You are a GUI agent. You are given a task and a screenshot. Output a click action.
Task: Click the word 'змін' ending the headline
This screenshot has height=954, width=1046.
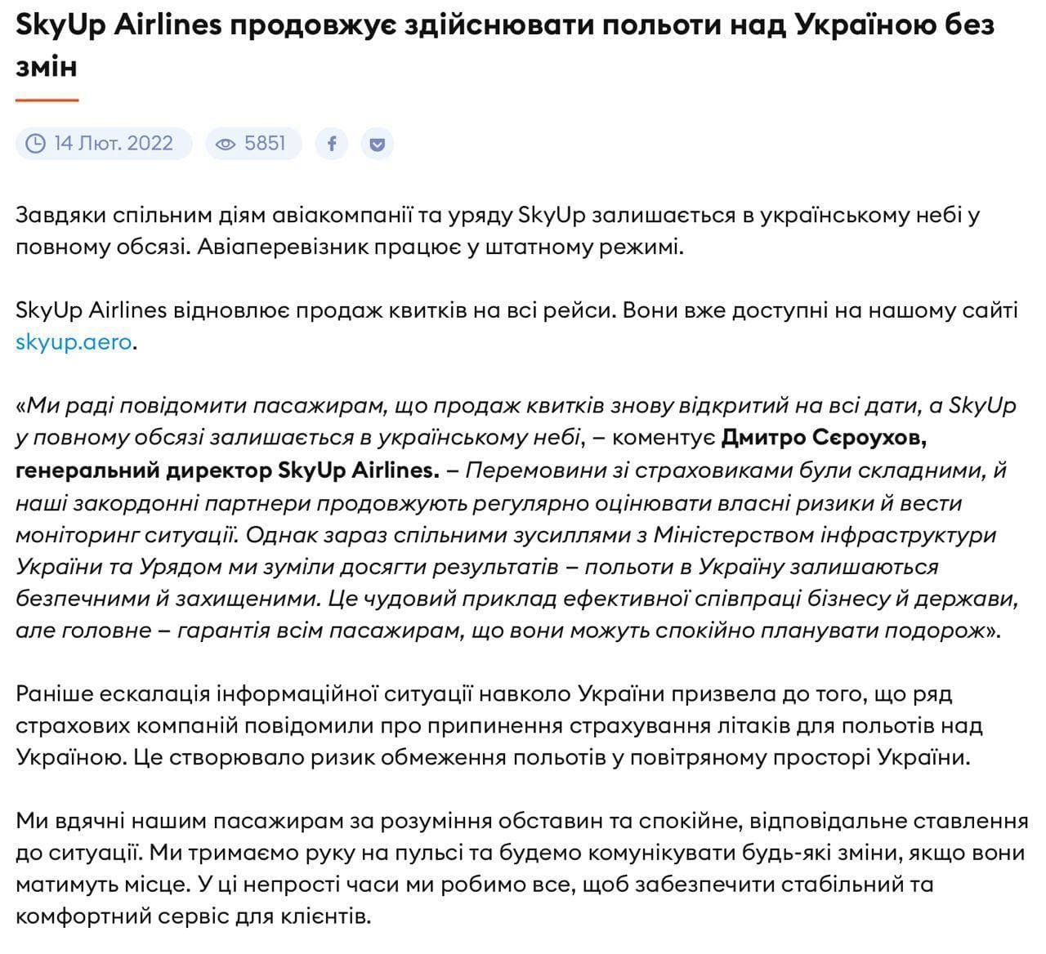pyautogui.click(x=47, y=66)
